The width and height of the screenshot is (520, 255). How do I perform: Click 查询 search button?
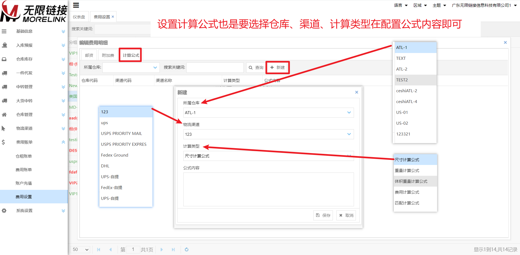(256, 68)
